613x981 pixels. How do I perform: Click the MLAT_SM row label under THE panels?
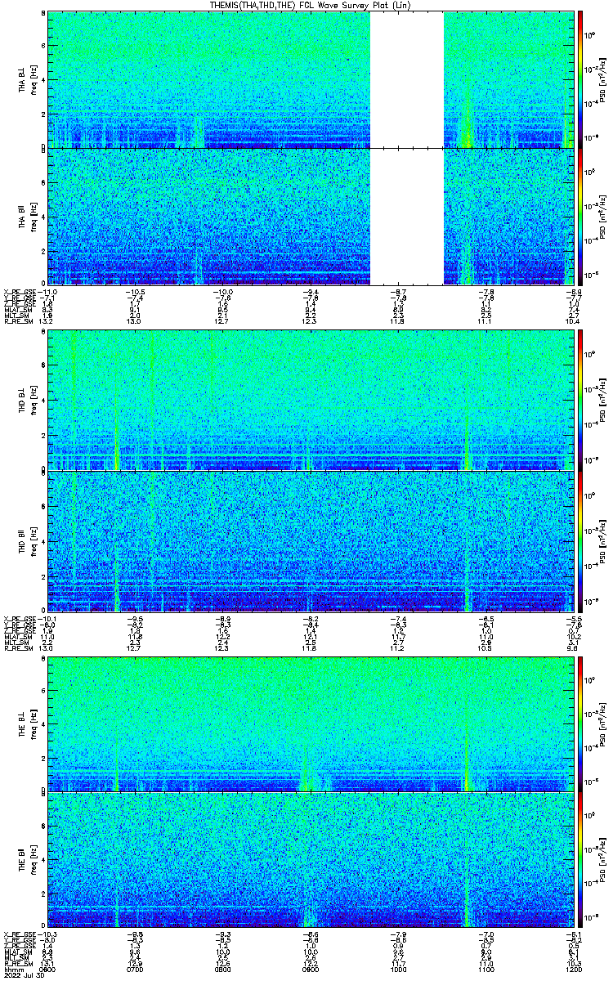(x=17, y=951)
